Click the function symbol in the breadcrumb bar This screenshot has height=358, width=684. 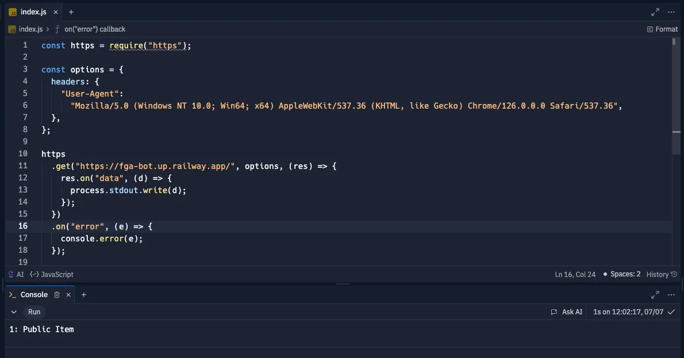point(57,29)
